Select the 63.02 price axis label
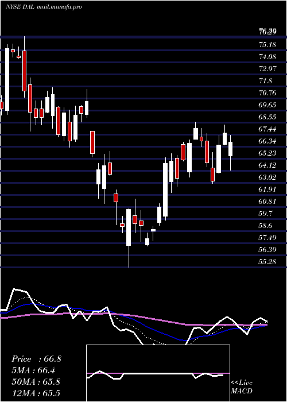 pyautogui.click(x=267, y=177)
